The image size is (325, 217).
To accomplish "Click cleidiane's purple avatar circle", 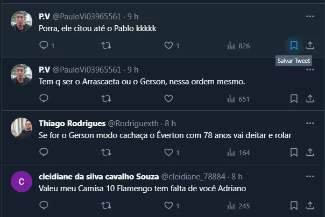I will coord(22,181).
